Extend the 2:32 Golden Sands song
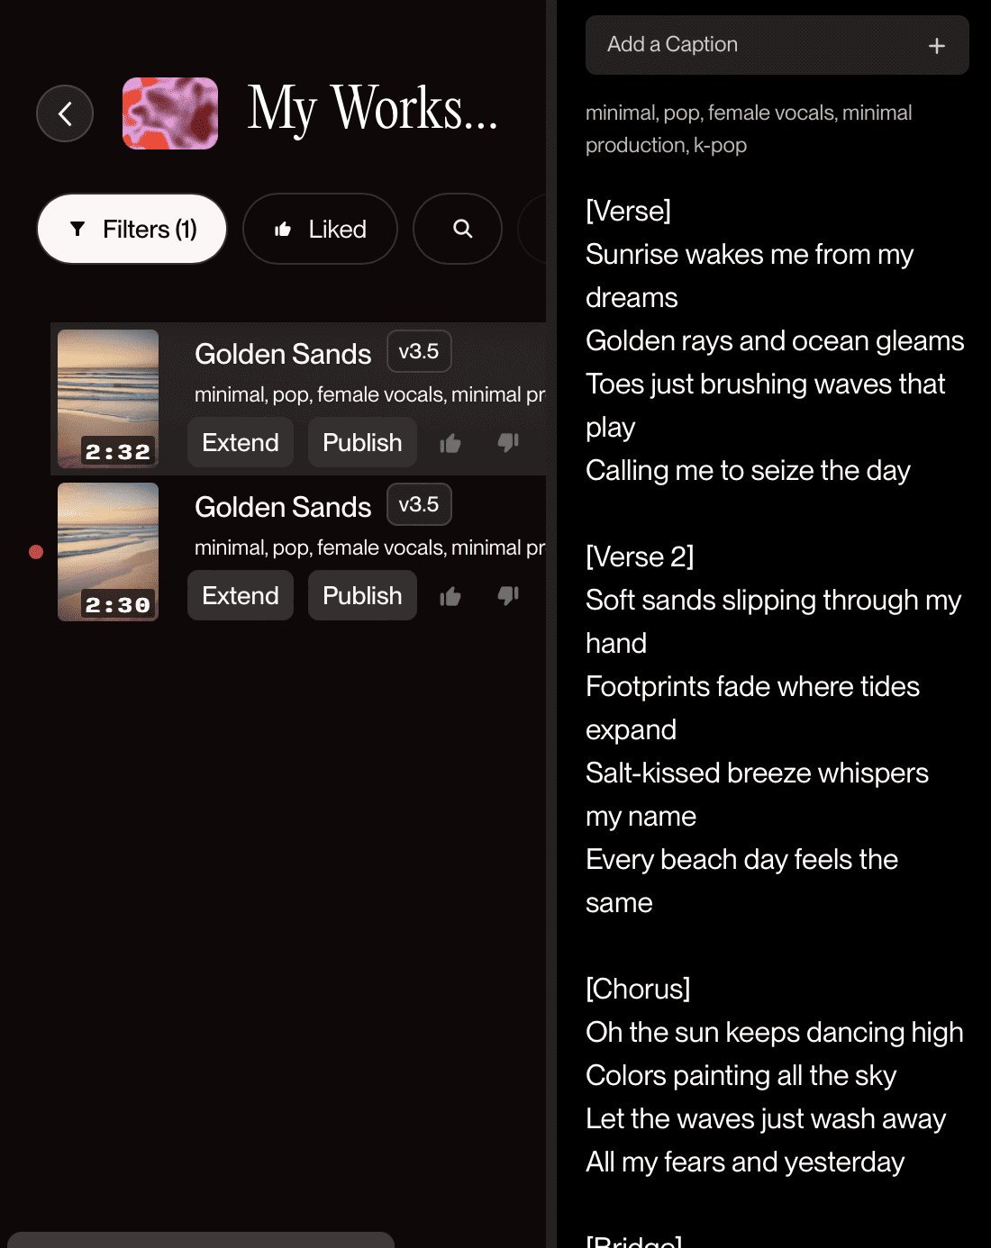Image resolution: width=991 pixels, height=1248 pixels. coord(241,442)
